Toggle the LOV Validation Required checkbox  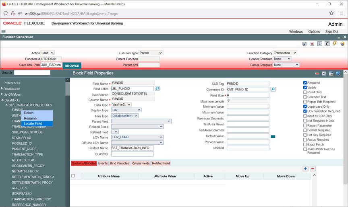(x=305, y=111)
